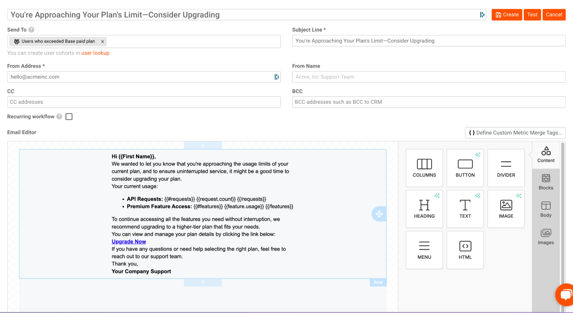Click the Test button
Viewport: 573px width, 313px height.
(532, 15)
